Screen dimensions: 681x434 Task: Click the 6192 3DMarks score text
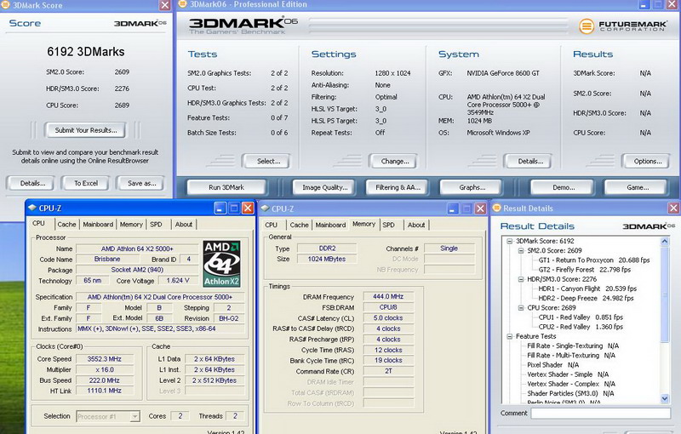click(x=86, y=52)
